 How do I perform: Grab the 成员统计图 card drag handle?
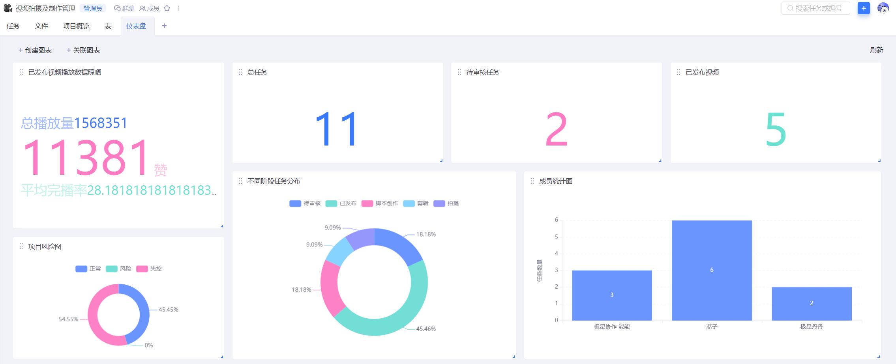532,181
